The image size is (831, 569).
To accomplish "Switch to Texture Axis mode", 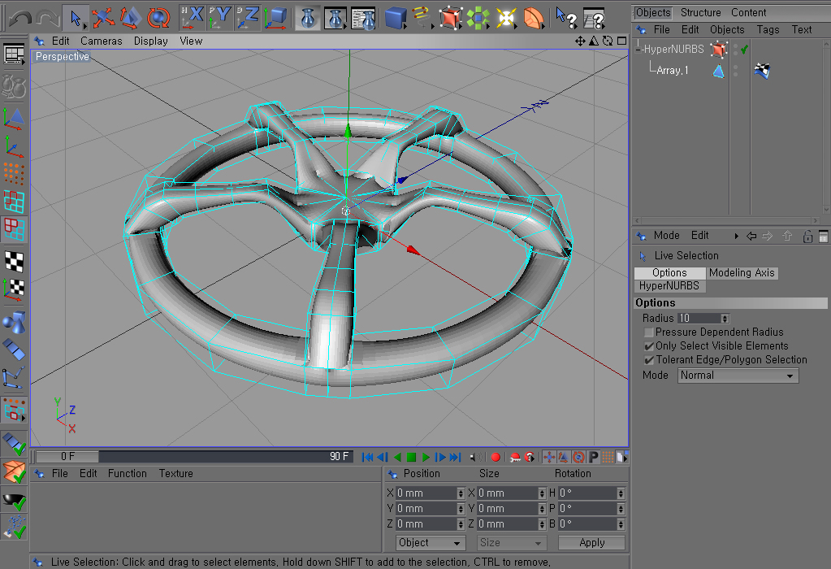I will point(14,289).
